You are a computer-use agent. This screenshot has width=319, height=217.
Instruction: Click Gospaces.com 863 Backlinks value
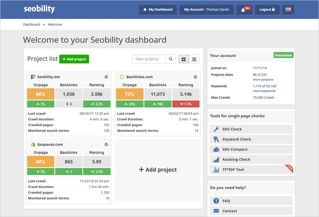[69, 162]
